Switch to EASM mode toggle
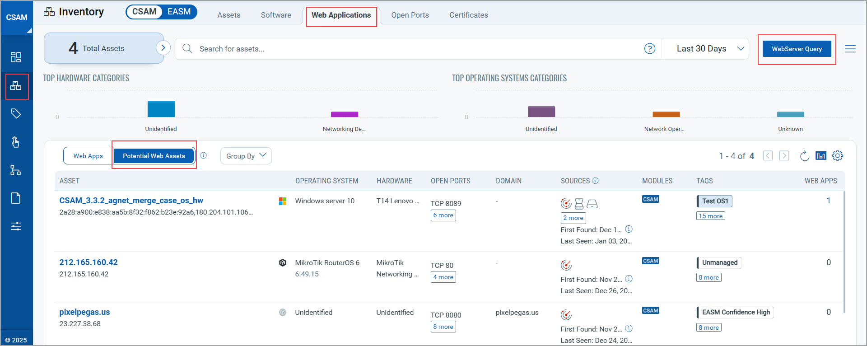 pyautogui.click(x=179, y=12)
